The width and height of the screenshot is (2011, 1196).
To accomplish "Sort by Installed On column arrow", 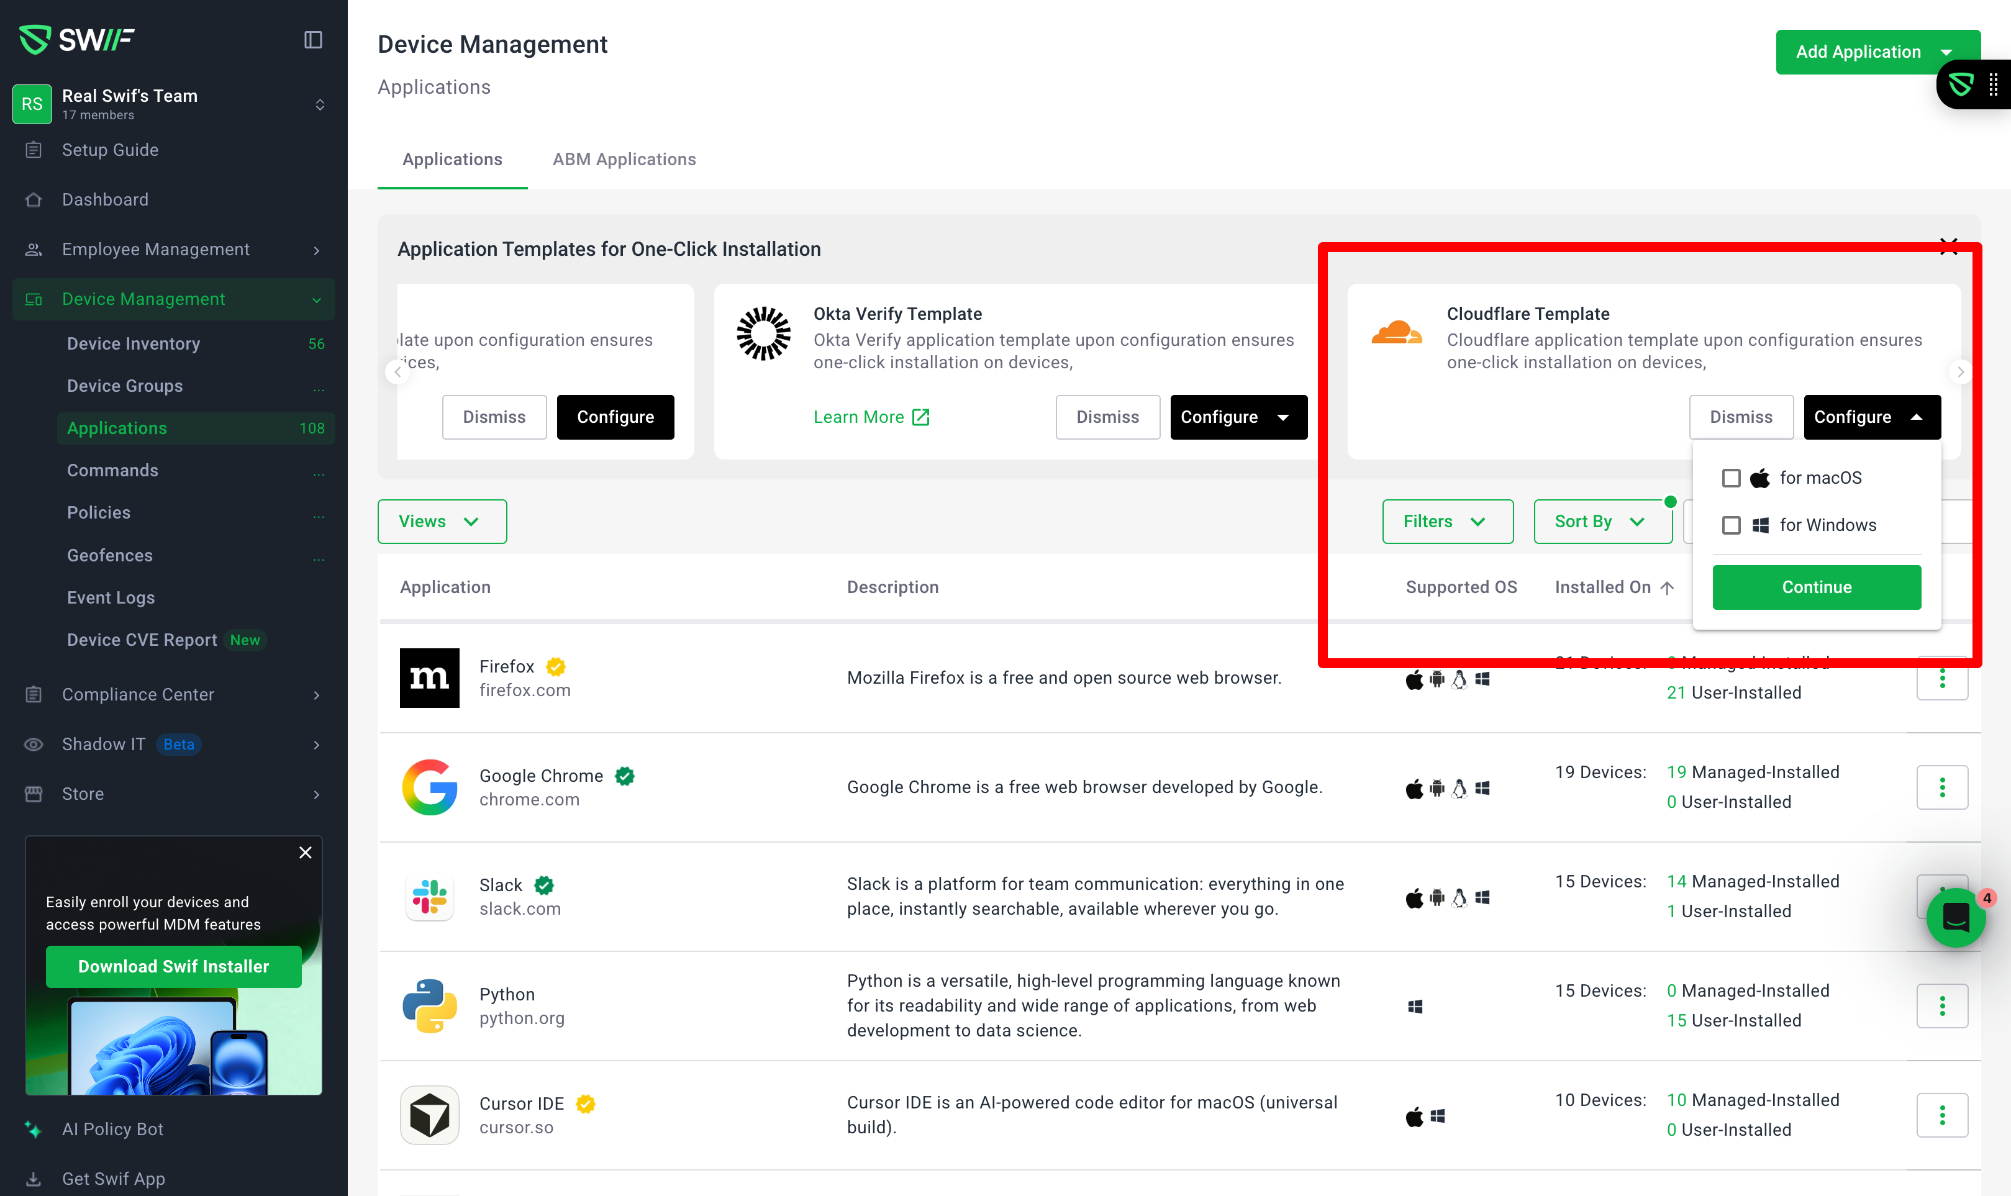I will tap(1668, 587).
